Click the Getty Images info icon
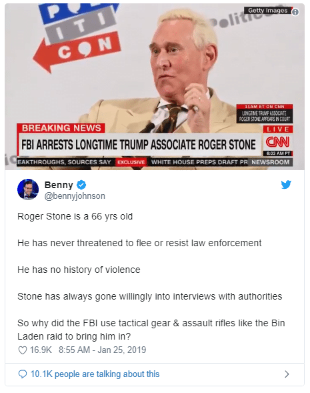The image size is (310, 393). [295, 12]
